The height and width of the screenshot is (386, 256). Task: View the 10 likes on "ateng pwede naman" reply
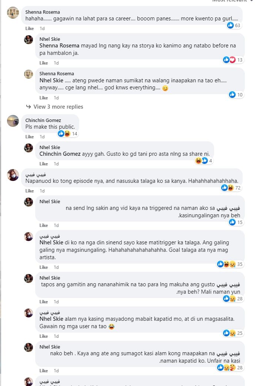click(236, 95)
